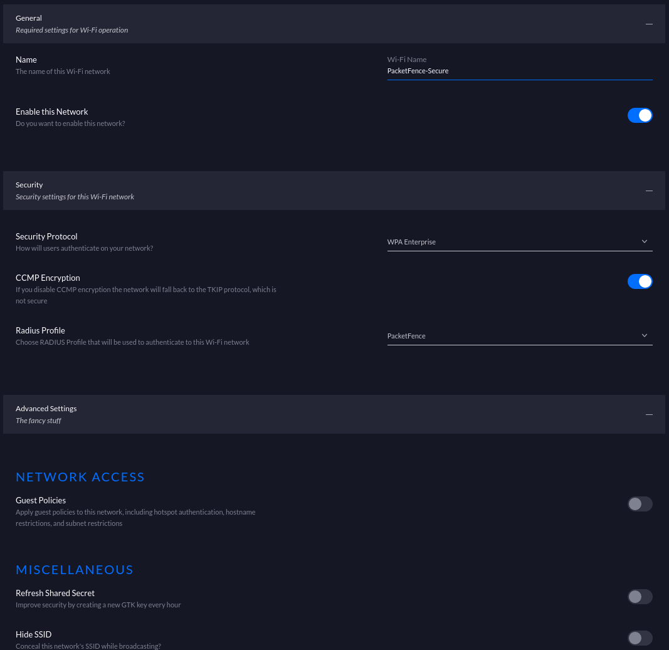Click the minus icon on General header
This screenshot has width=669, height=650.
(x=649, y=23)
